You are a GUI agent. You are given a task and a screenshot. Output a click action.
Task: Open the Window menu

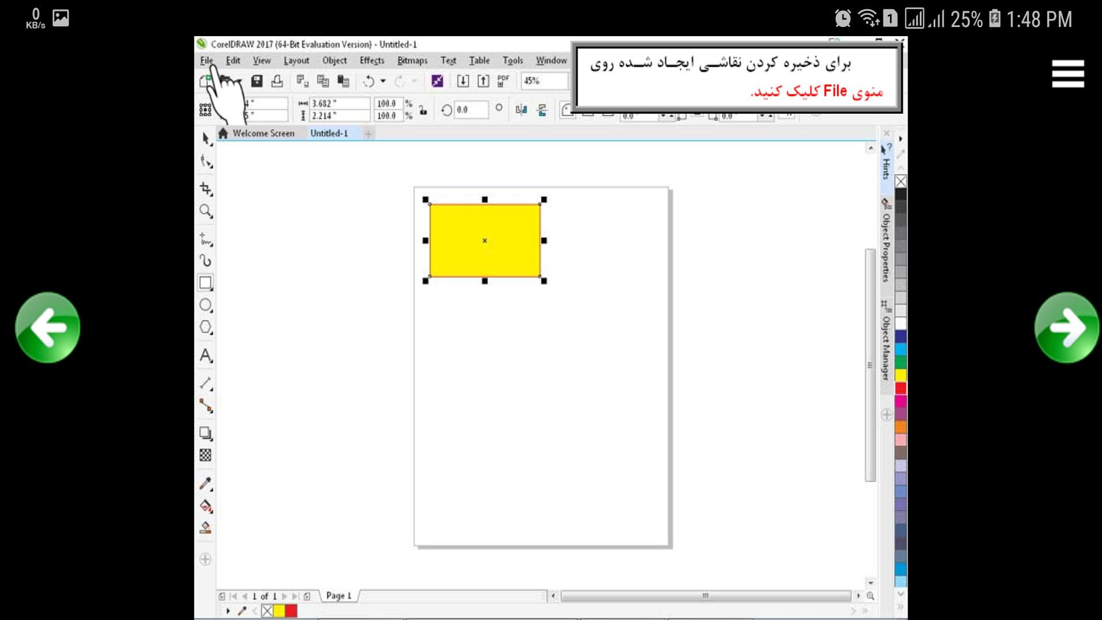pyautogui.click(x=551, y=60)
